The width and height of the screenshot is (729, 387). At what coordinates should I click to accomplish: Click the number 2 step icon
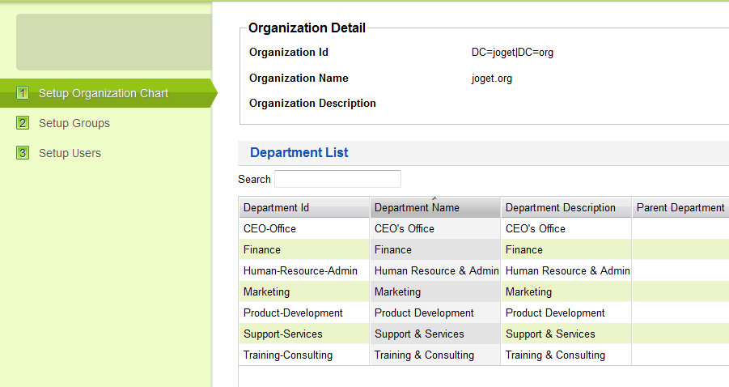(23, 123)
